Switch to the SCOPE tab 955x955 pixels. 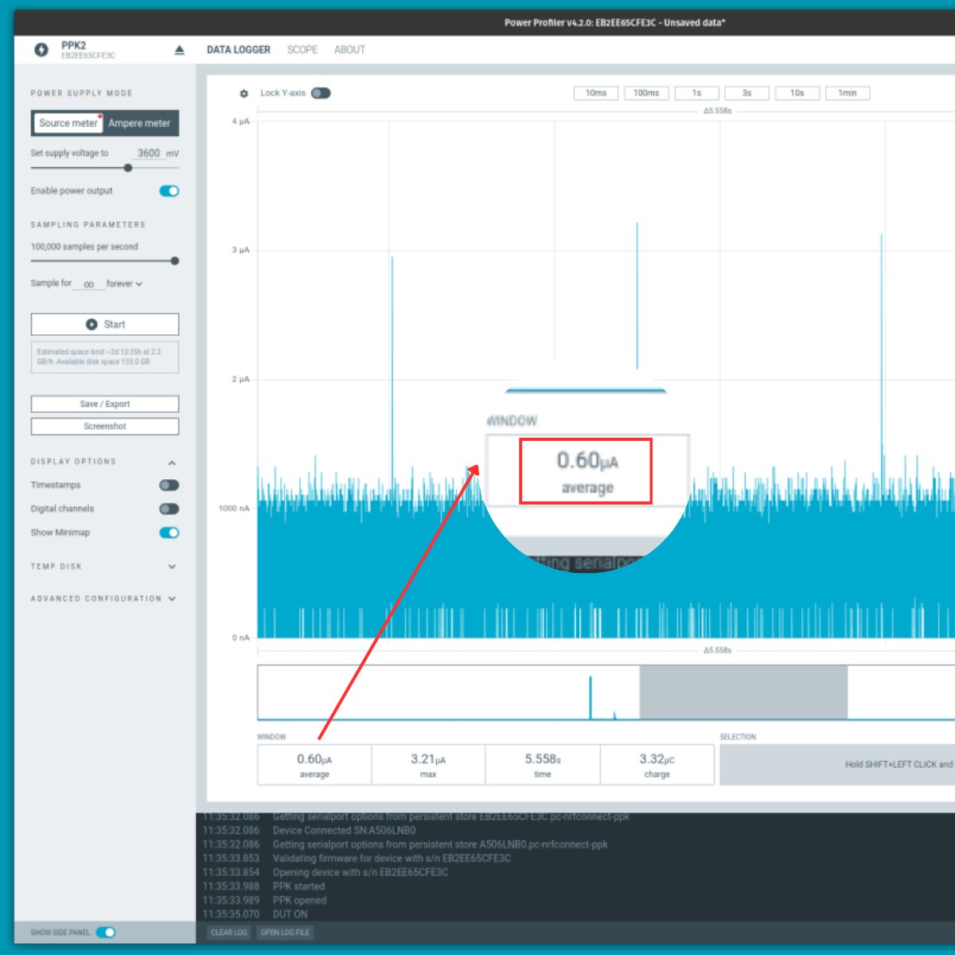[x=302, y=49]
